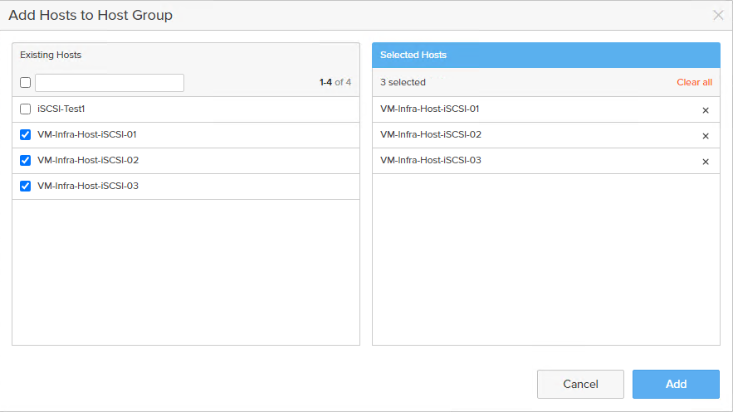Select VM-Infra-Host-iSCSI-02 in Existing Hosts list
Screen dimensions: 733x412
(x=88, y=160)
